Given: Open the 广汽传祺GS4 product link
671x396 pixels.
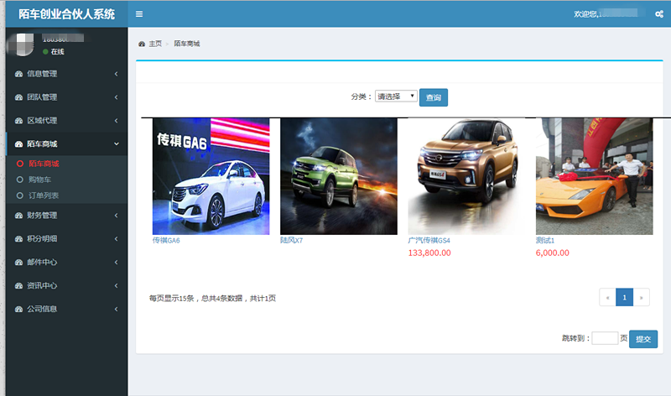Looking at the screenshot, I should click(429, 241).
